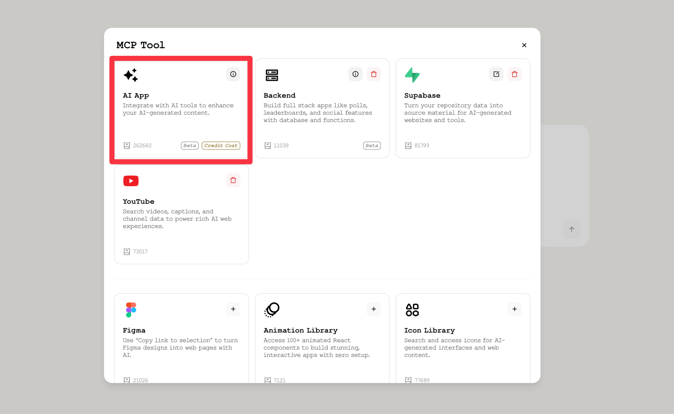Click the Icon Library shapes icon

point(412,310)
